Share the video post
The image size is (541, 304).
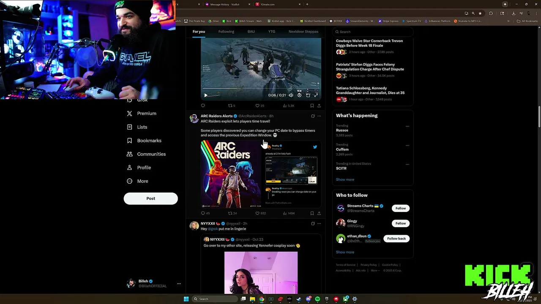pos(319,106)
